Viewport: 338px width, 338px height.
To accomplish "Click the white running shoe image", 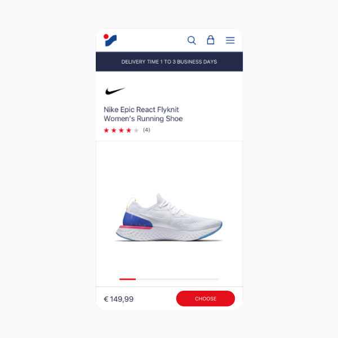I will pos(169,217).
